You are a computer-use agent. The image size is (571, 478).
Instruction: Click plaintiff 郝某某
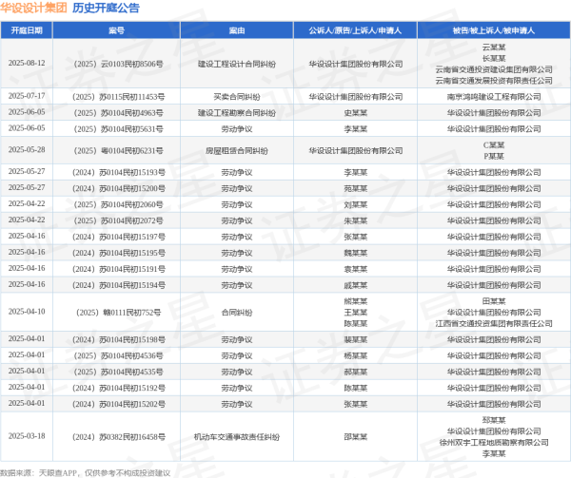pyautogui.click(x=355, y=372)
